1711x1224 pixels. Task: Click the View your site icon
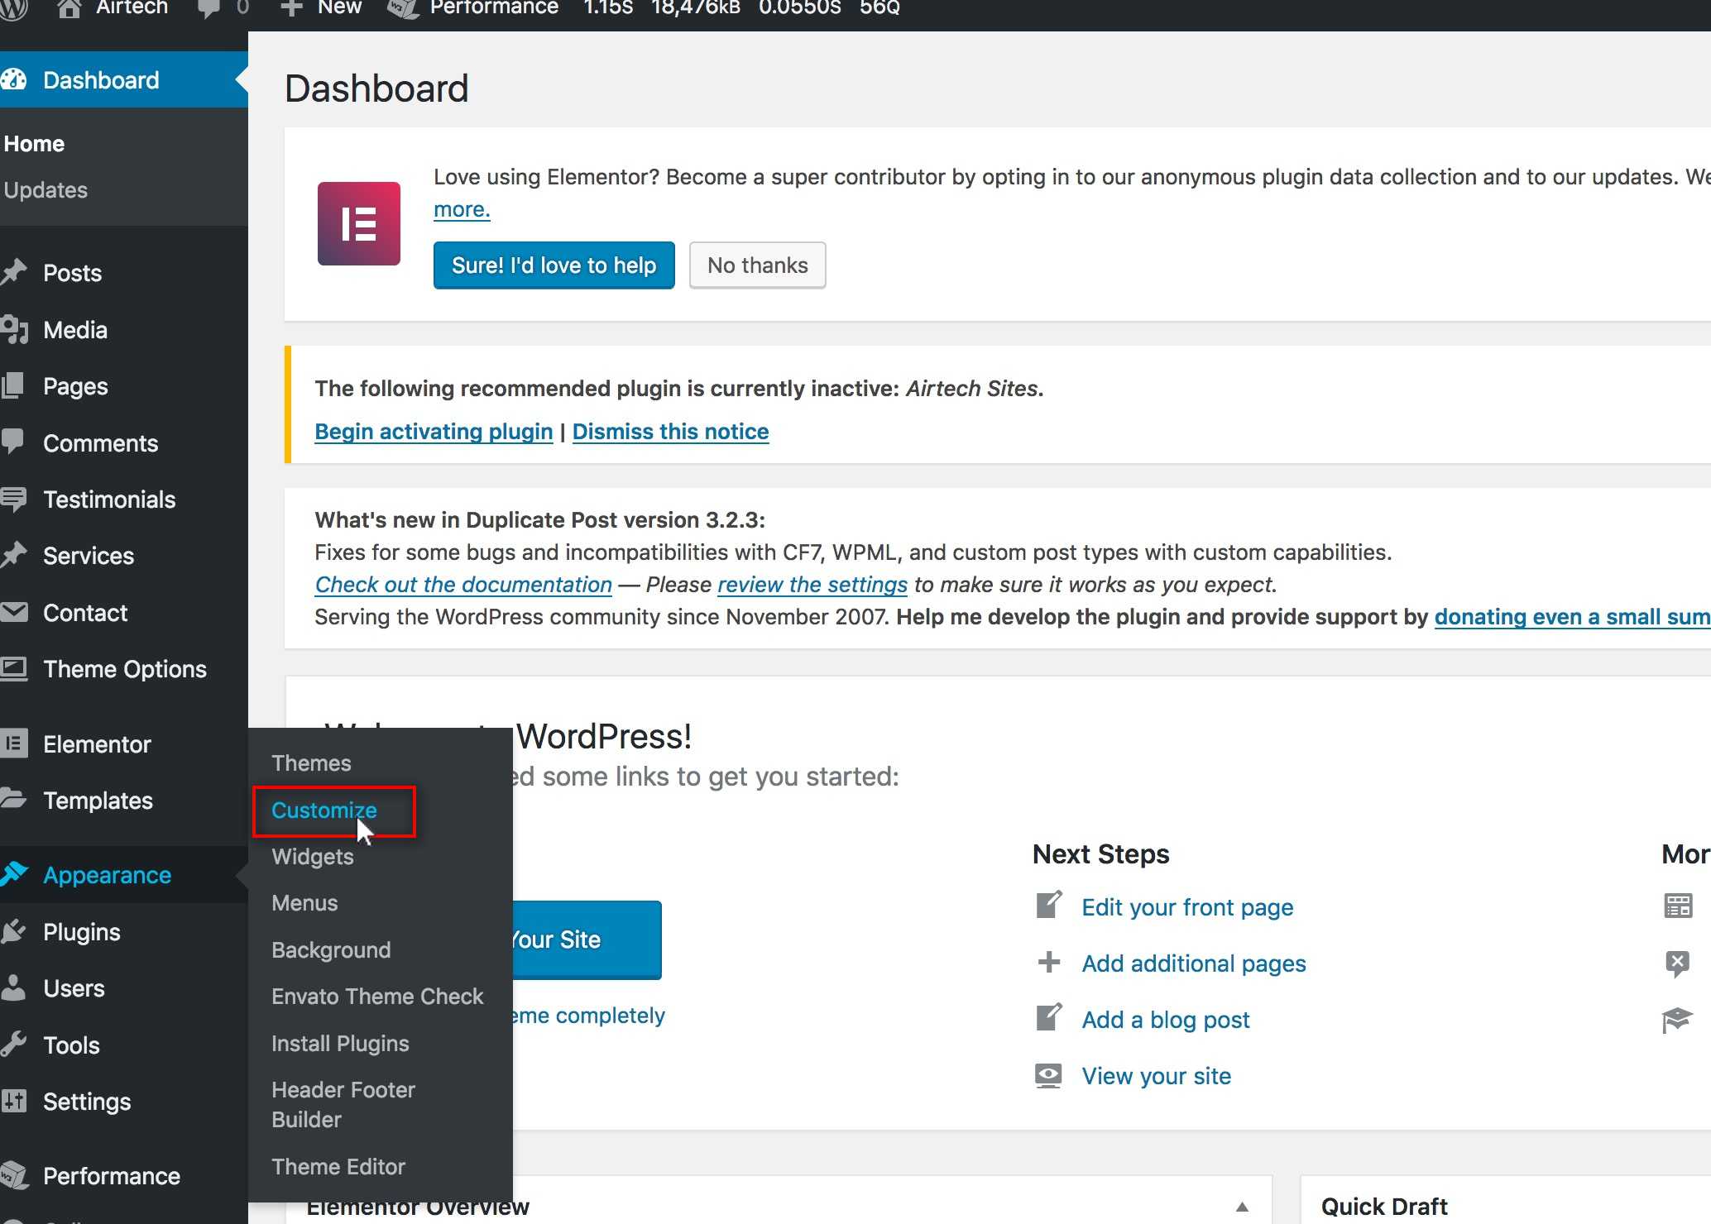pyautogui.click(x=1048, y=1075)
